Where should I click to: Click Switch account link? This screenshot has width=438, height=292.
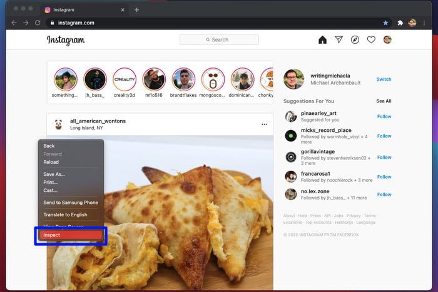pyautogui.click(x=384, y=79)
